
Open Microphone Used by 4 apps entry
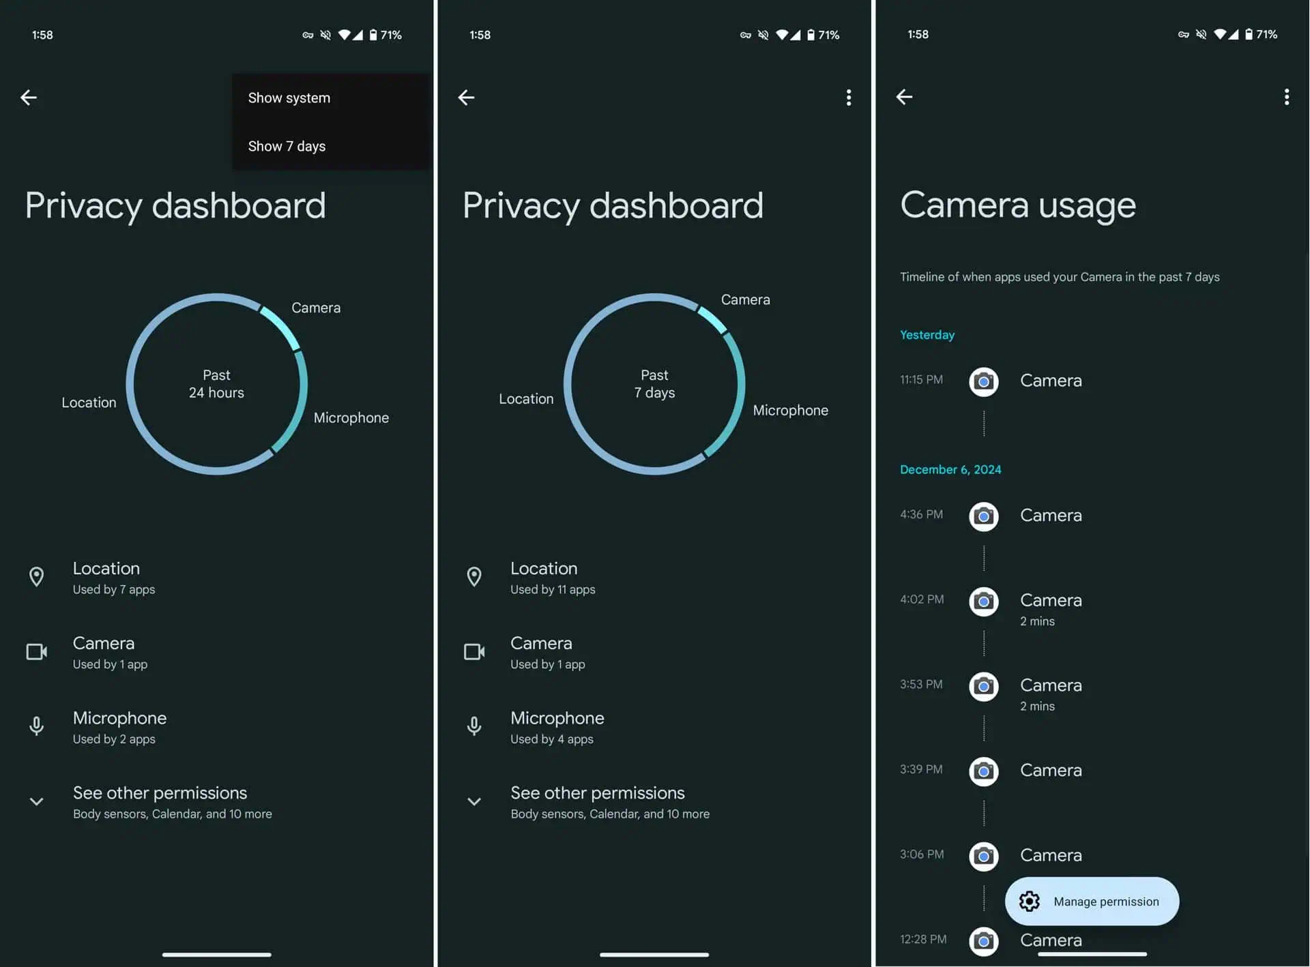tap(557, 727)
